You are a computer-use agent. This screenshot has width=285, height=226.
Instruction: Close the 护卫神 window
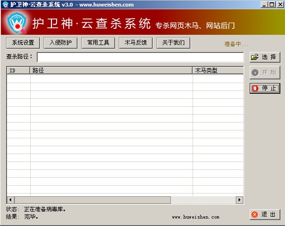click(x=280, y=5)
